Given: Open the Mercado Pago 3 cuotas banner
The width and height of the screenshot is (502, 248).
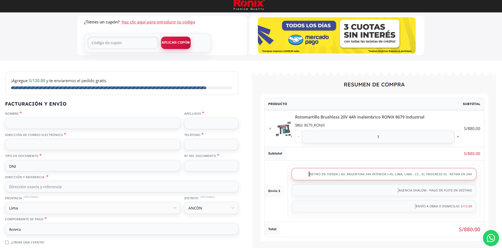Looking at the screenshot, I should 337,35.
